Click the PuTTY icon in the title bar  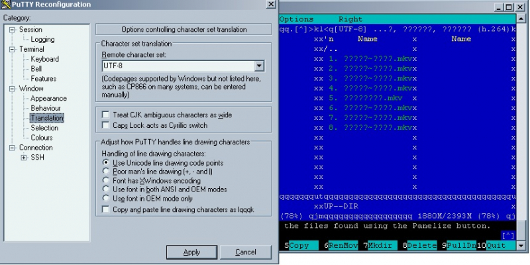point(7,5)
